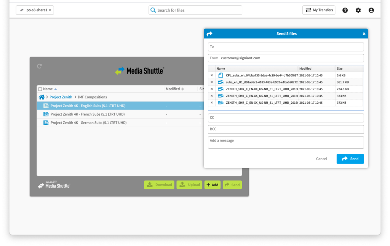390x246 pixels.
Task: Click the IMF icon of French Subs
Action: (46, 114)
